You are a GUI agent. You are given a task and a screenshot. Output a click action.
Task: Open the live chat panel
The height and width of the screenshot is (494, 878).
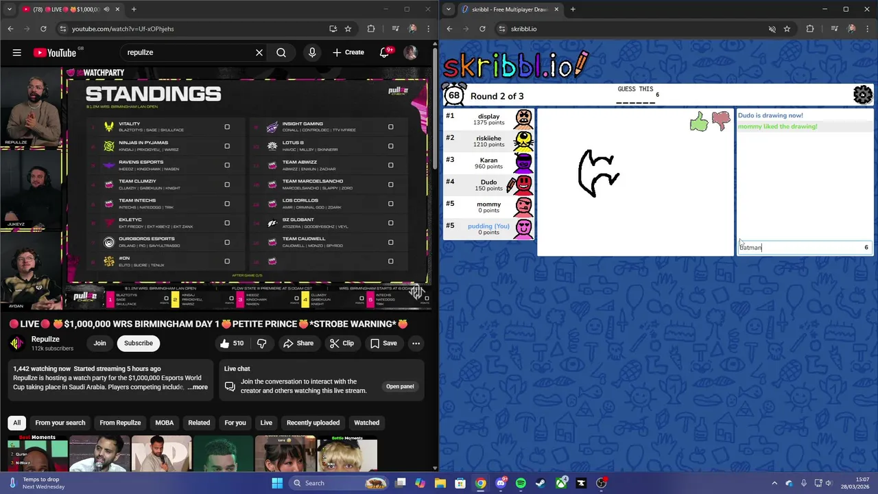point(400,386)
